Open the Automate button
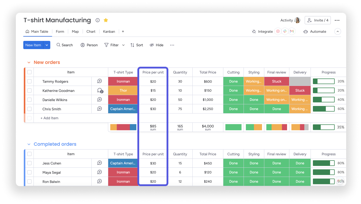 [x=315, y=31]
